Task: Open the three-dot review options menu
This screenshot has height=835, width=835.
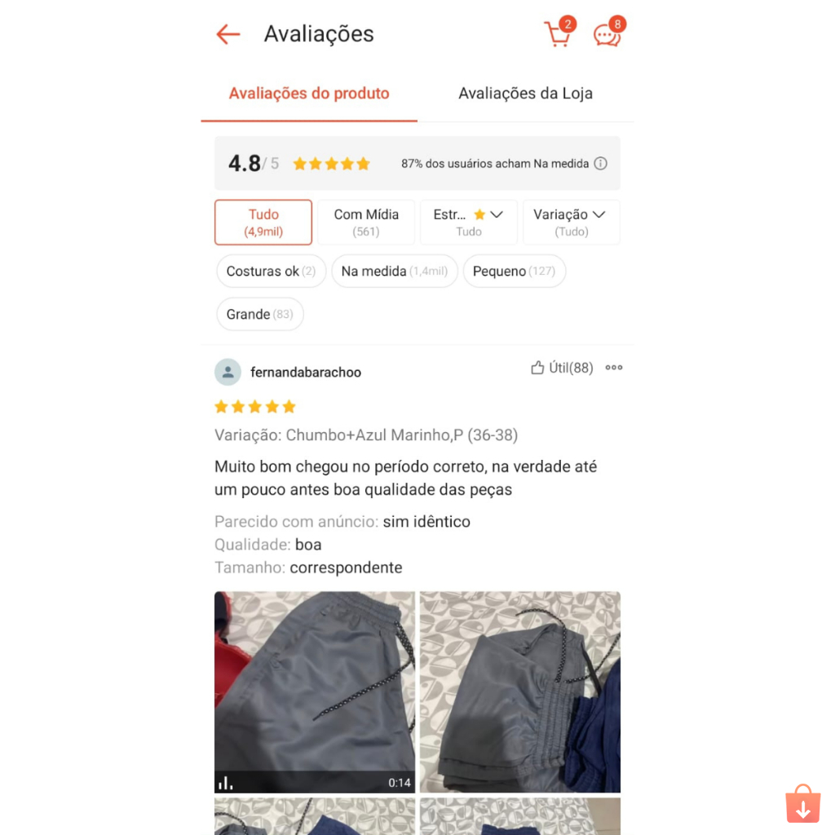Action: [613, 368]
